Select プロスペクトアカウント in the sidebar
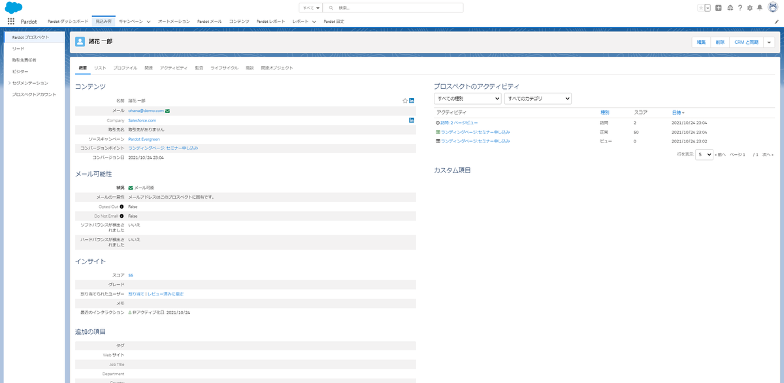 [x=34, y=94]
